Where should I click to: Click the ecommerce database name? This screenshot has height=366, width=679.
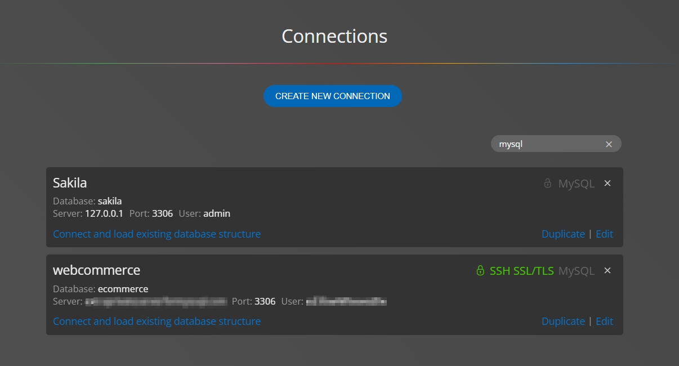[123, 289]
